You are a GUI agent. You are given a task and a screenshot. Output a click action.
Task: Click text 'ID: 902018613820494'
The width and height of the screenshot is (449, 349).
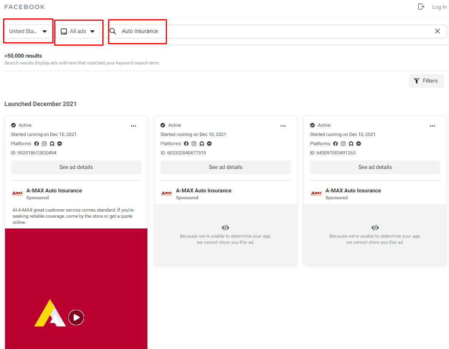[34, 153]
